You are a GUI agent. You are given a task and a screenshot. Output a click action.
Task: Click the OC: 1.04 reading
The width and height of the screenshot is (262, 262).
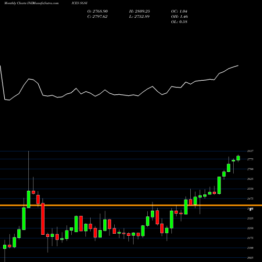pyautogui.click(x=179, y=12)
